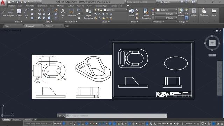Select the Copy tool in Modify
Image resolution: width=224 pixels, height=126 pixels.
(40, 14)
